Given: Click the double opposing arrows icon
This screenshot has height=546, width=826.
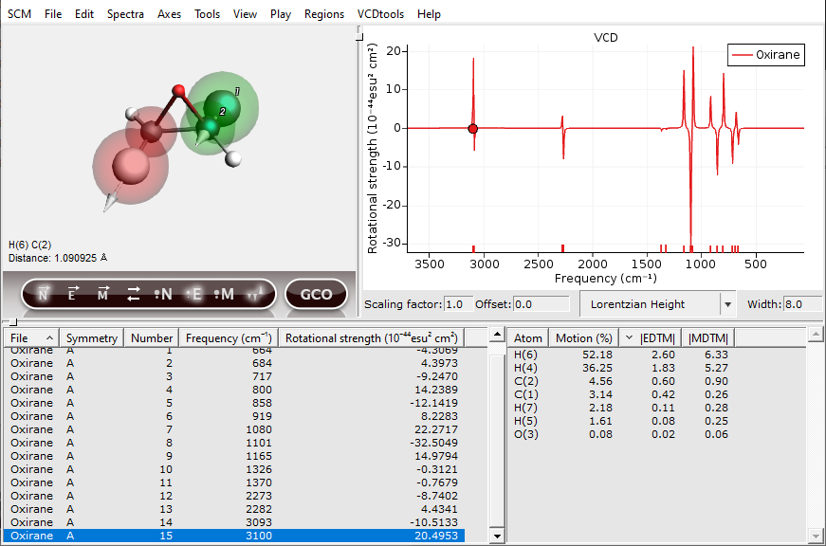Looking at the screenshot, I should point(133,294).
